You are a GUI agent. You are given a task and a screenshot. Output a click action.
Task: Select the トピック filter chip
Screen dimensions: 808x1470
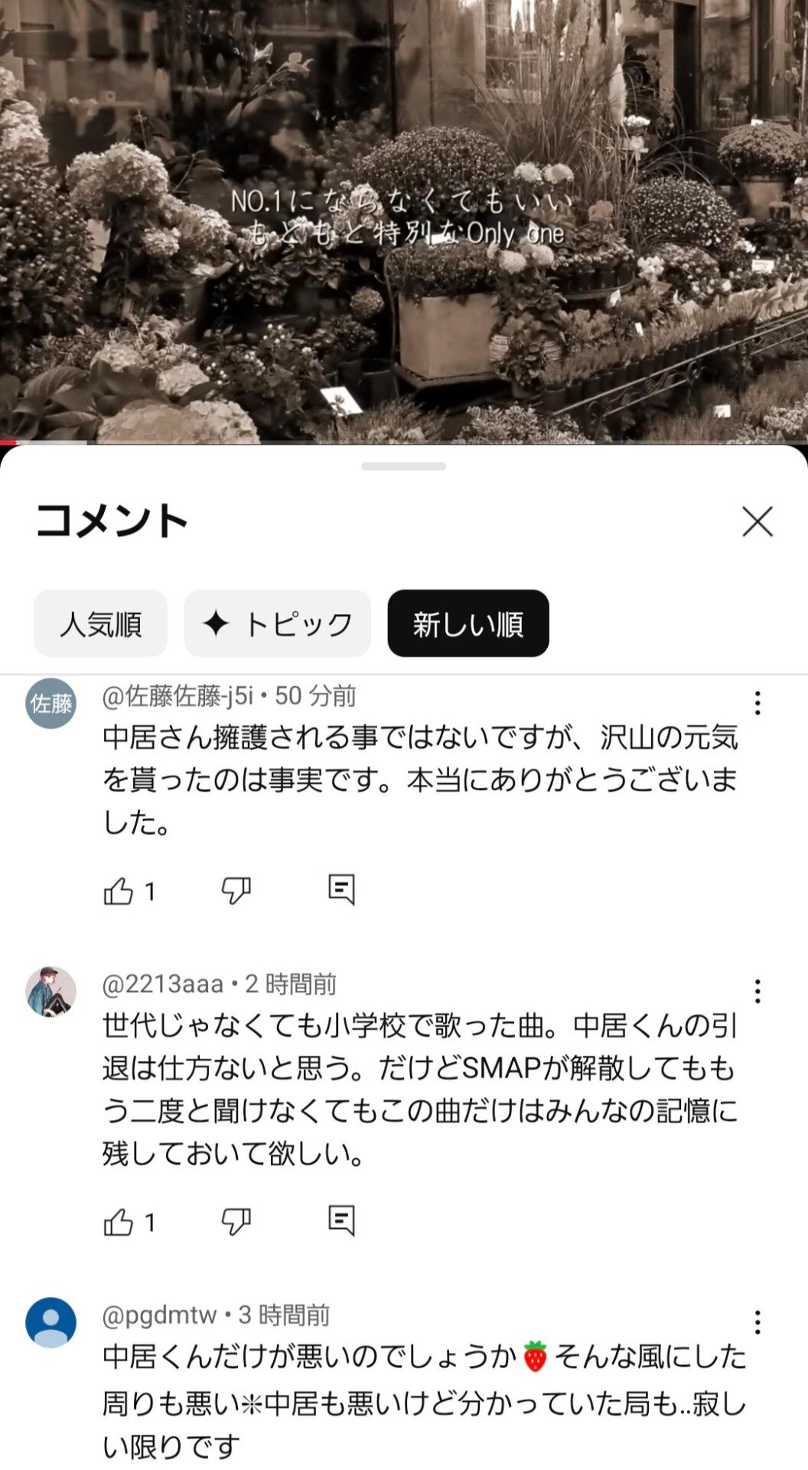pyautogui.click(x=277, y=623)
